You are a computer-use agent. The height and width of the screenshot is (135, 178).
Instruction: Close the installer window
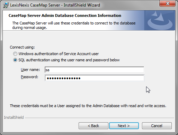click(168, 3)
